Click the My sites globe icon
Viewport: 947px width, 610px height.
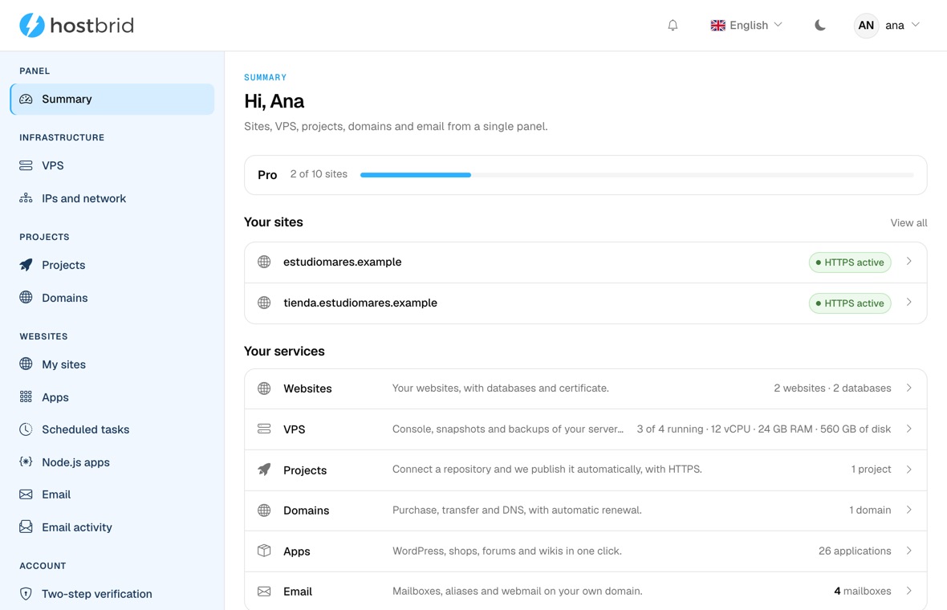point(26,364)
